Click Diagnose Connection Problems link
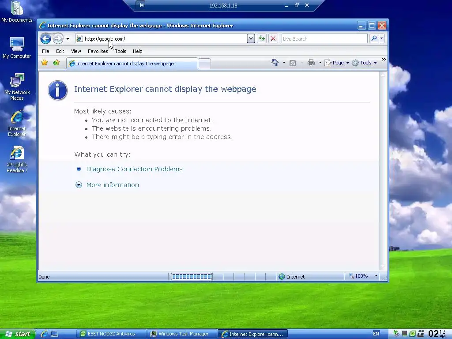Screen dimensions: 452x339 coord(134,169)
